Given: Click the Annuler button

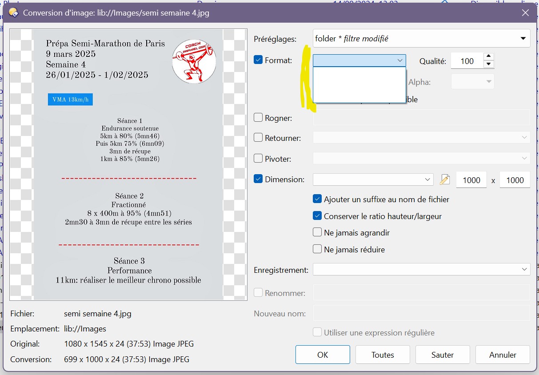Looking at the screenshot, I should pyautogui.click(x=503, y=355).
